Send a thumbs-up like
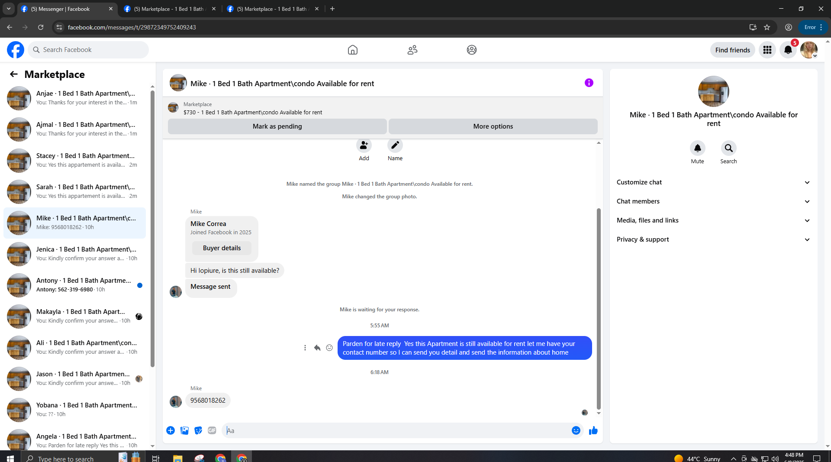The width and height of the screenshot is (831, 462). (x=593, y=430)
